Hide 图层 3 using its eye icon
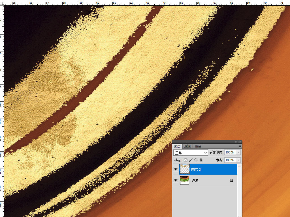The width and height of the screenshot is (290, 217). tap(176, 169)
